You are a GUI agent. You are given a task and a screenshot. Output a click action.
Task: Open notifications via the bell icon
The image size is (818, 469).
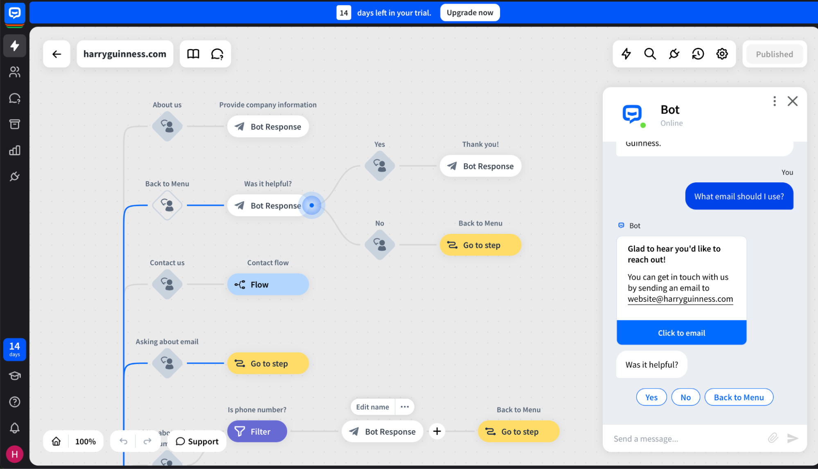coord(14,428)
